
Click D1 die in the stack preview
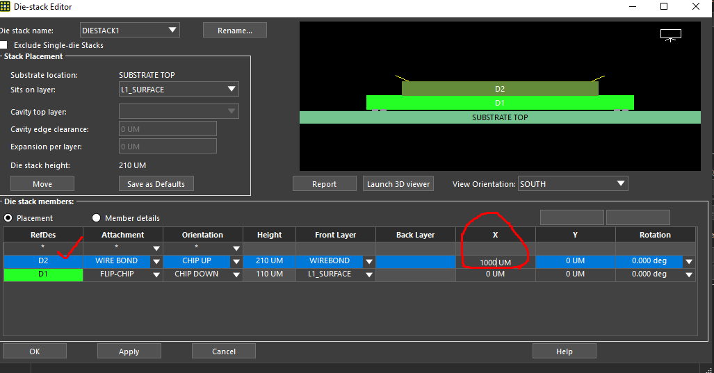tap(500, 102)
